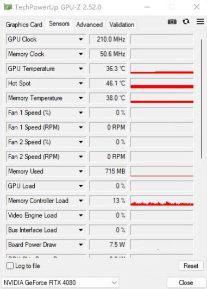The width and height of the screenshot is (207, 289).
Task: Enable the Log to file checkbox
Action: pos(10,266)
